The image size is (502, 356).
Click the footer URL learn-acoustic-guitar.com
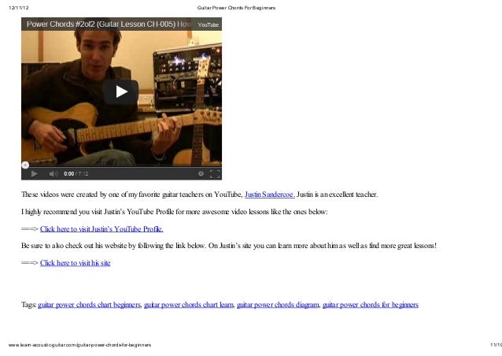79,345
